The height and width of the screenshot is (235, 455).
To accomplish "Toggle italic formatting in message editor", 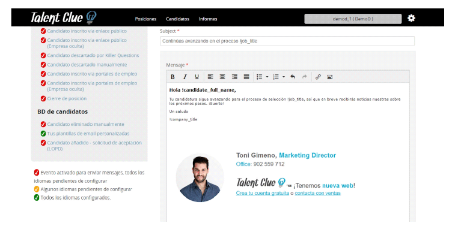I will (185, 77).
